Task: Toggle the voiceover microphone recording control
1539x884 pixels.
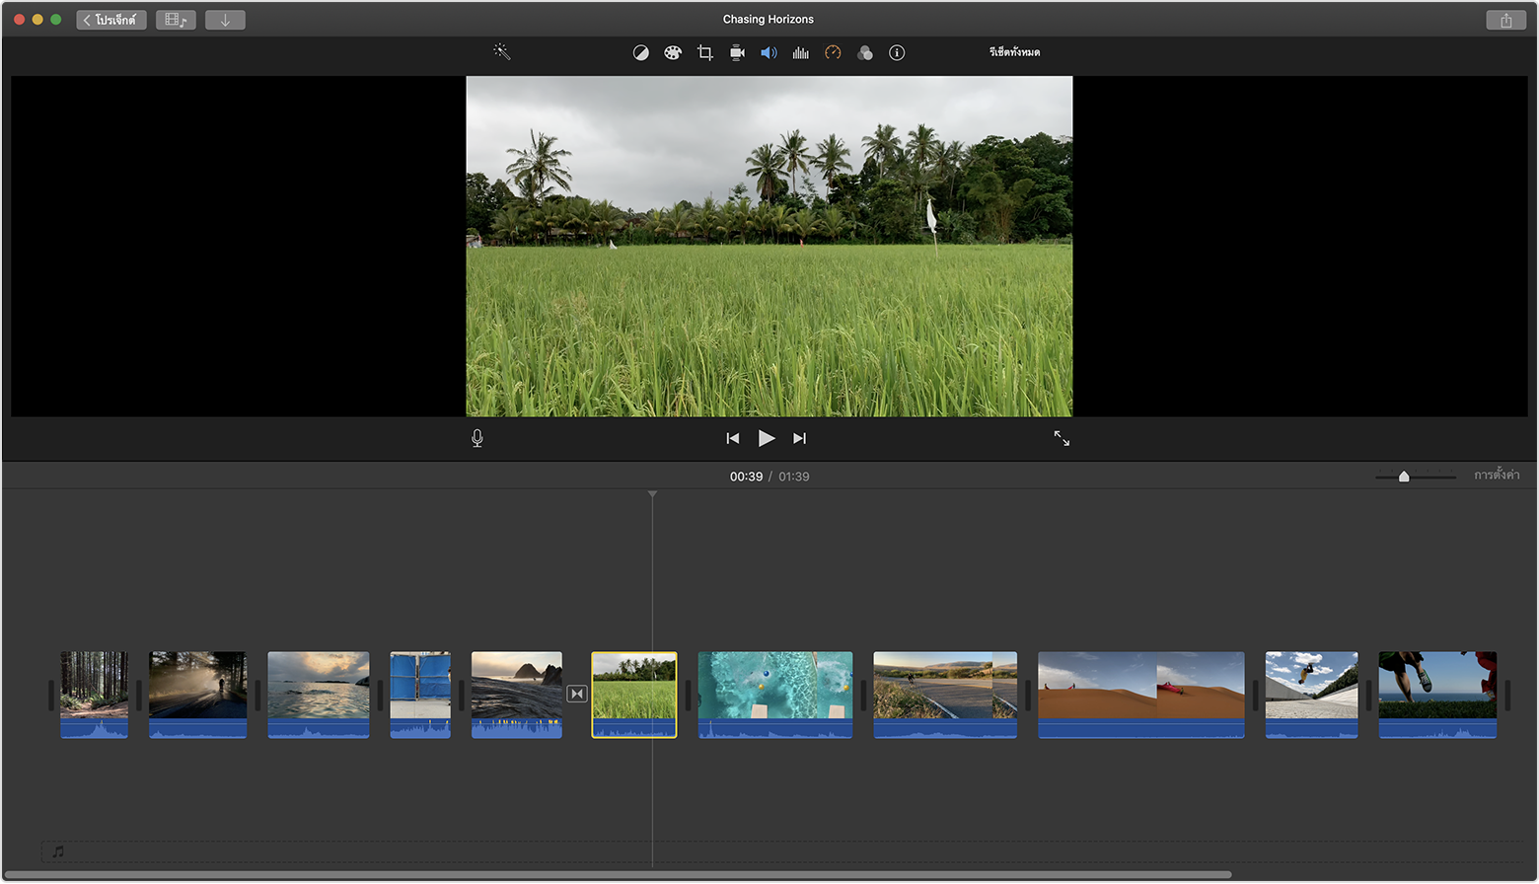Action: (476, 438)
